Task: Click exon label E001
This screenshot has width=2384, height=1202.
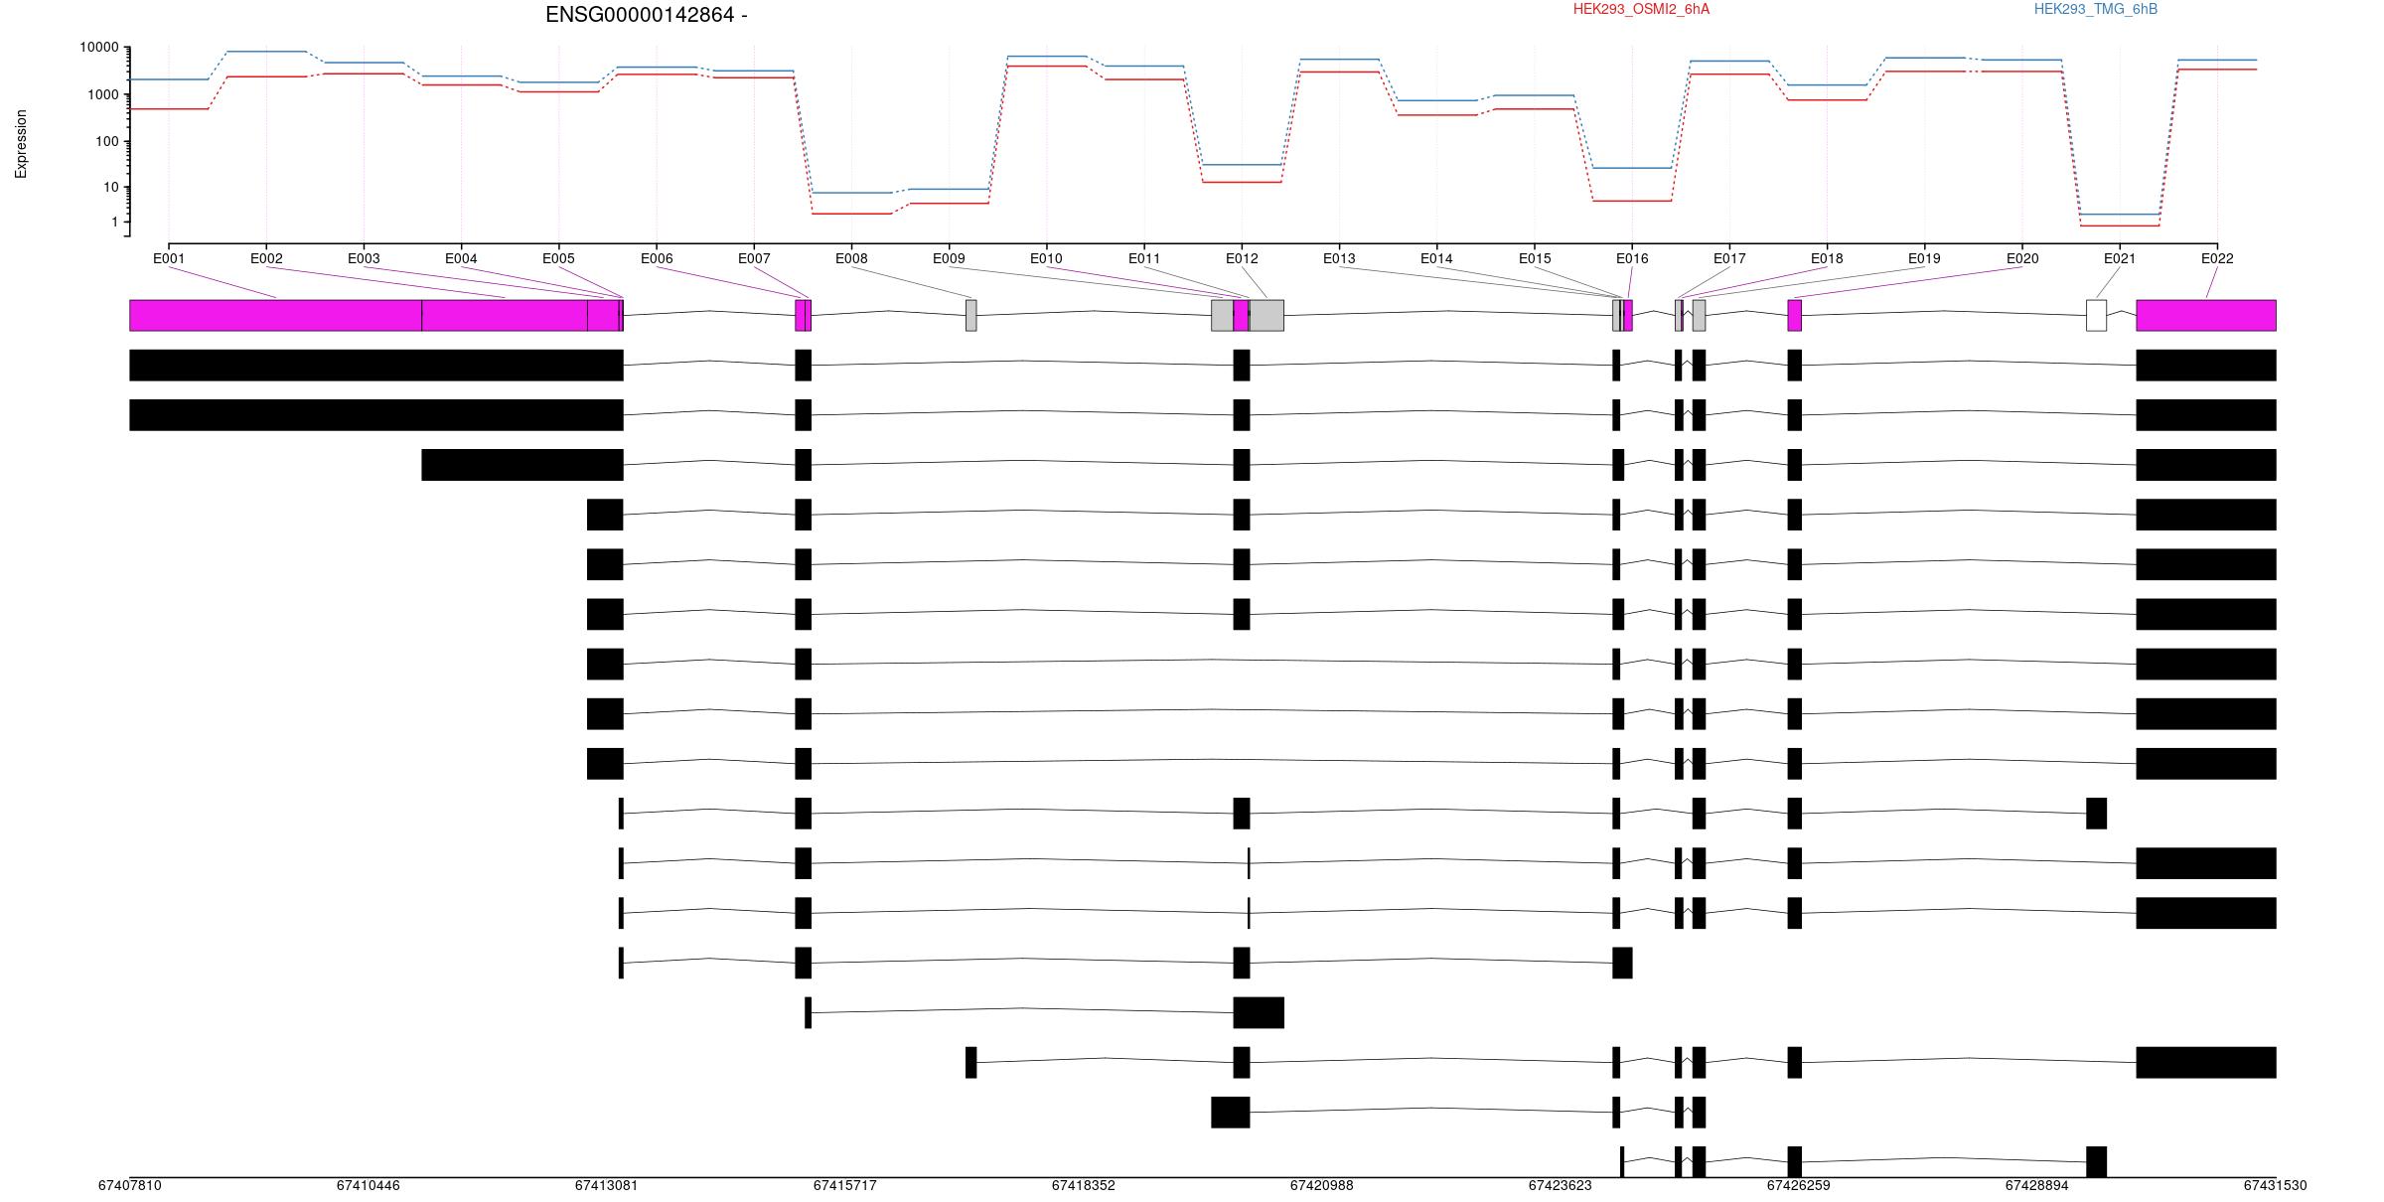Action: coord(169,258)
